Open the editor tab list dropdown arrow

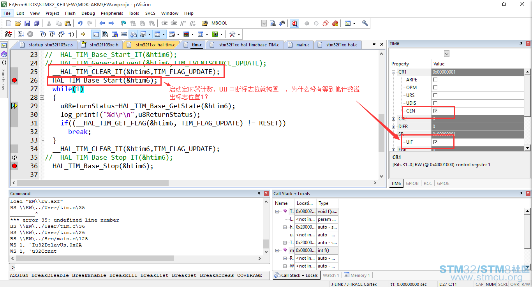[x=374, y=44]
